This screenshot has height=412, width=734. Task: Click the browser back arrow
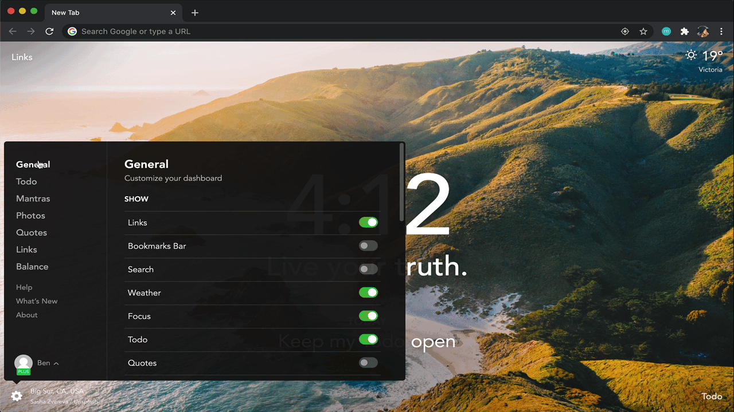pos(13,31)
